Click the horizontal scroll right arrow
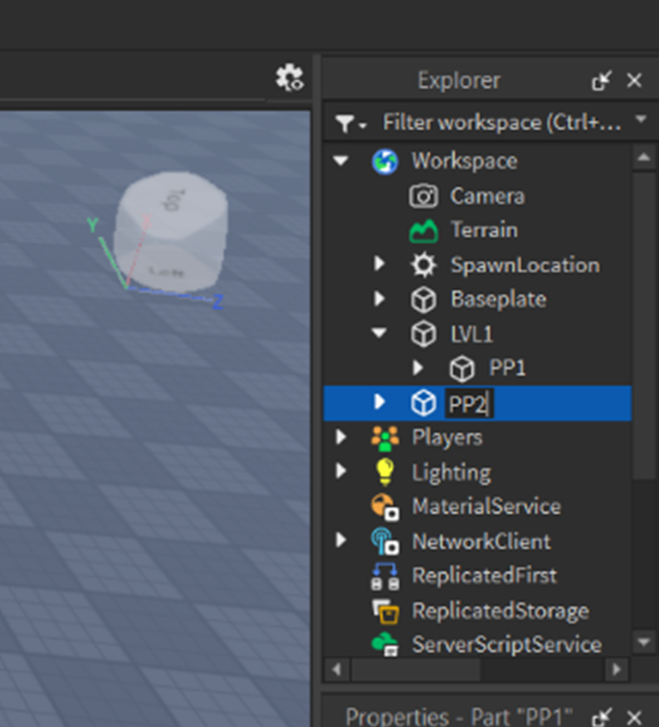This screenshot has height=727, width=659. coord(617,670)
